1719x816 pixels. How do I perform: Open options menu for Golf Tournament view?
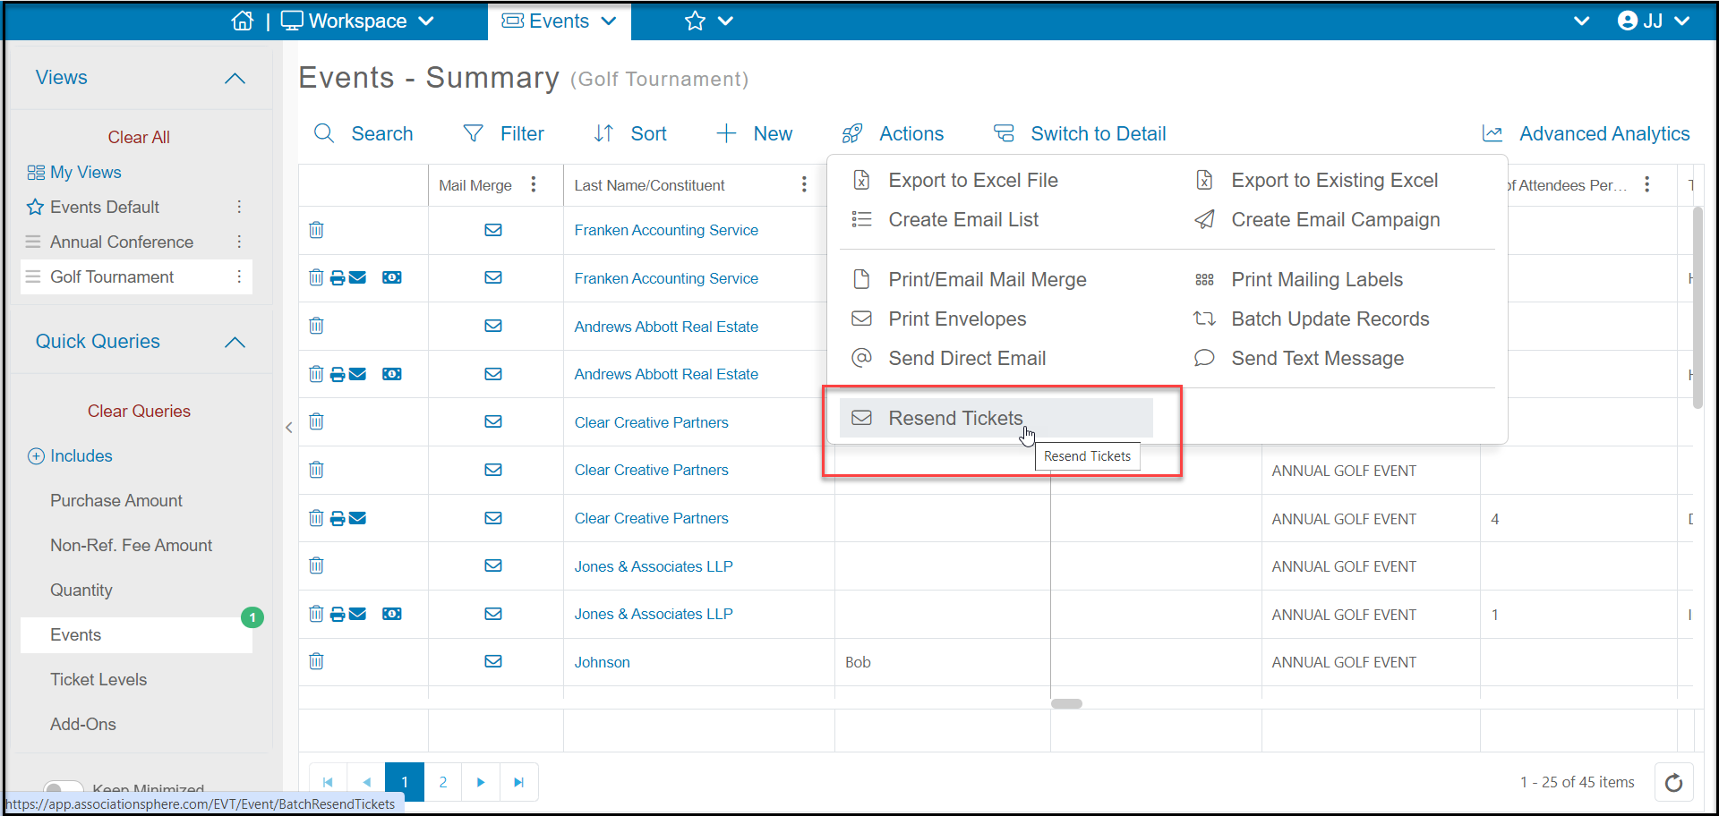coord(239,276)
